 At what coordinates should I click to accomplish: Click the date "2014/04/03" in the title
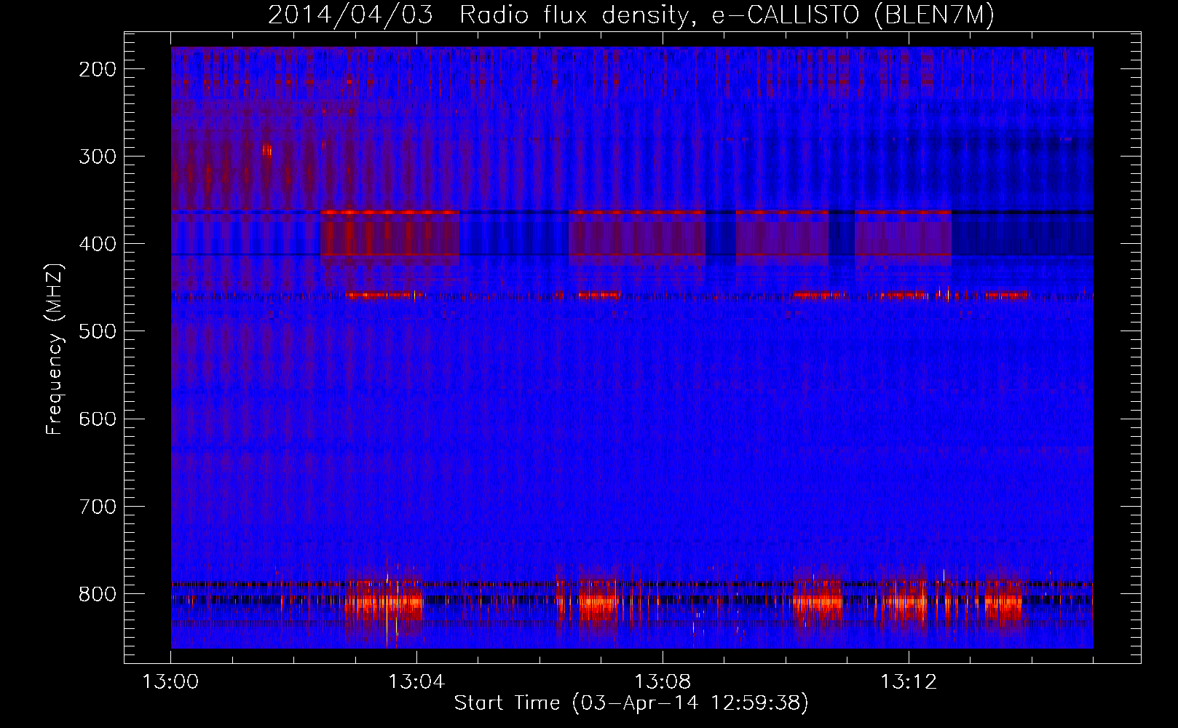point(351,16)
